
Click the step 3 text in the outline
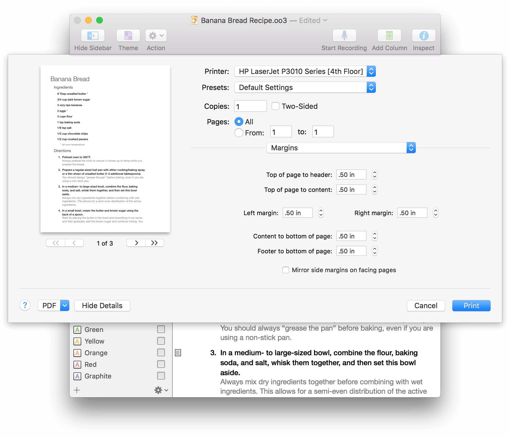click(319, 362)
